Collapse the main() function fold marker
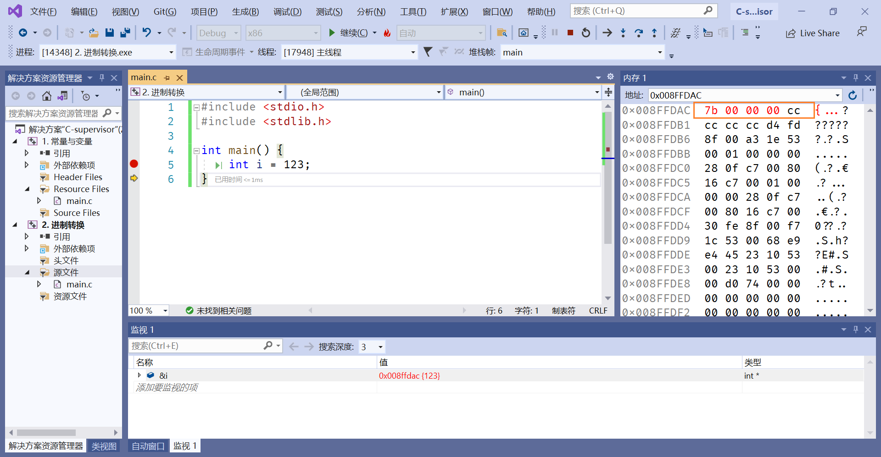 [196, 150]
